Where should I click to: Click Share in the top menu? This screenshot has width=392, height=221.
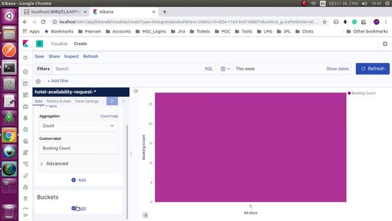54,56
